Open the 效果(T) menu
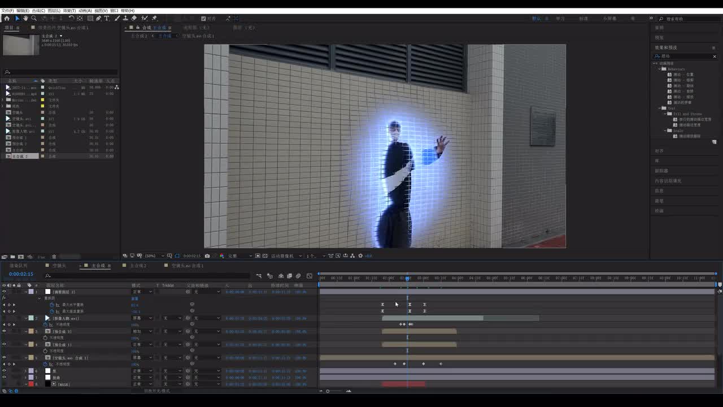This screenshot has height=407, width=723. click(x=69, y=11)
